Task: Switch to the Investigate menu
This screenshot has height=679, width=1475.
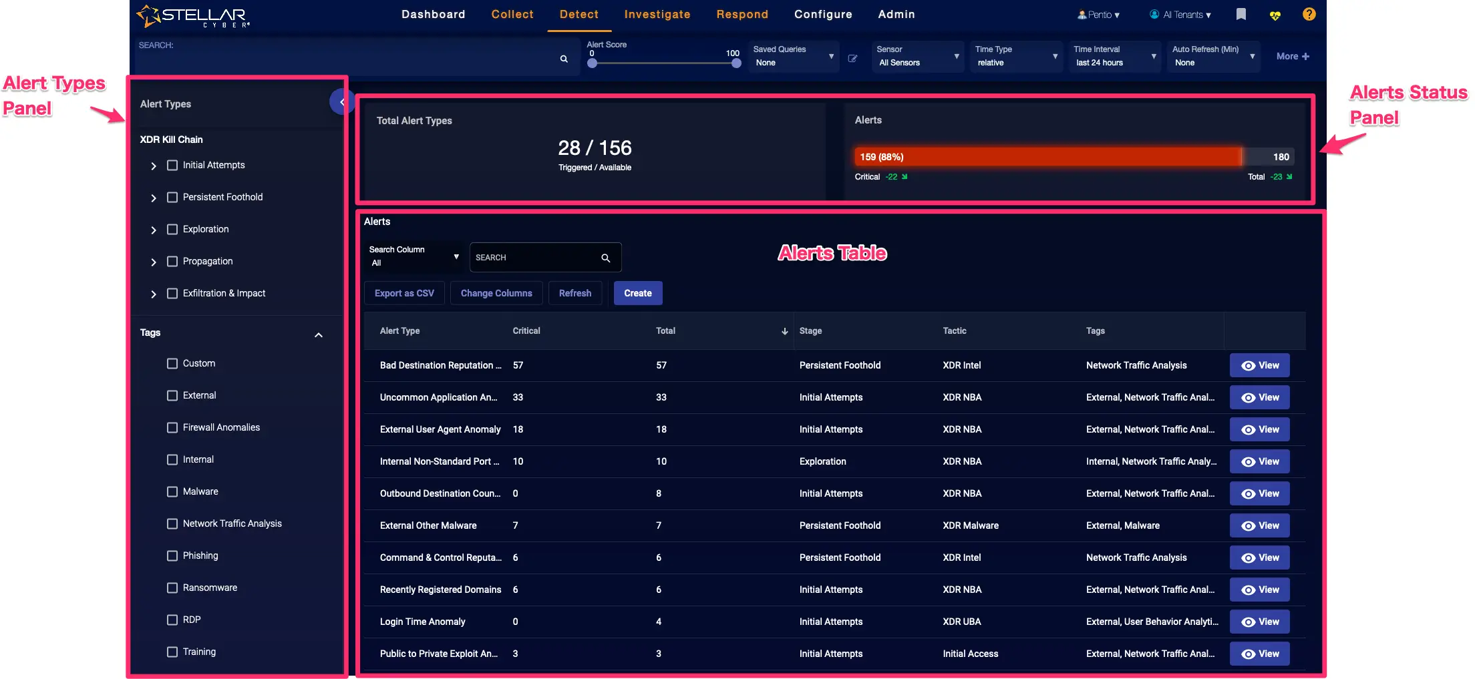Action: [x=657, y=15]
